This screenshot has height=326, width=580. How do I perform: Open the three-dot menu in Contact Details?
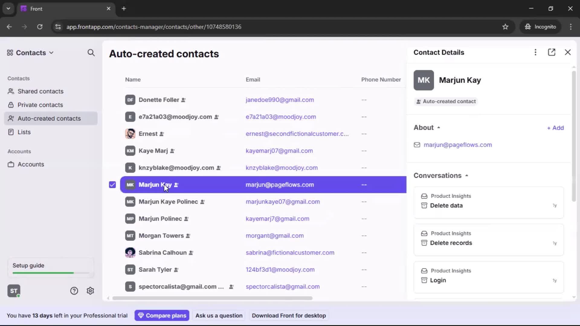click(535, 52)
